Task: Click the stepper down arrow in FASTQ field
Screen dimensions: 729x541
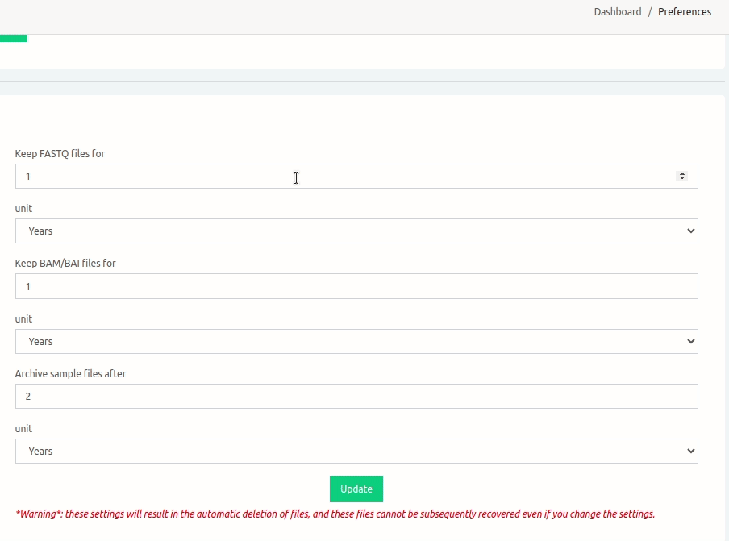Action: (682, 179)
